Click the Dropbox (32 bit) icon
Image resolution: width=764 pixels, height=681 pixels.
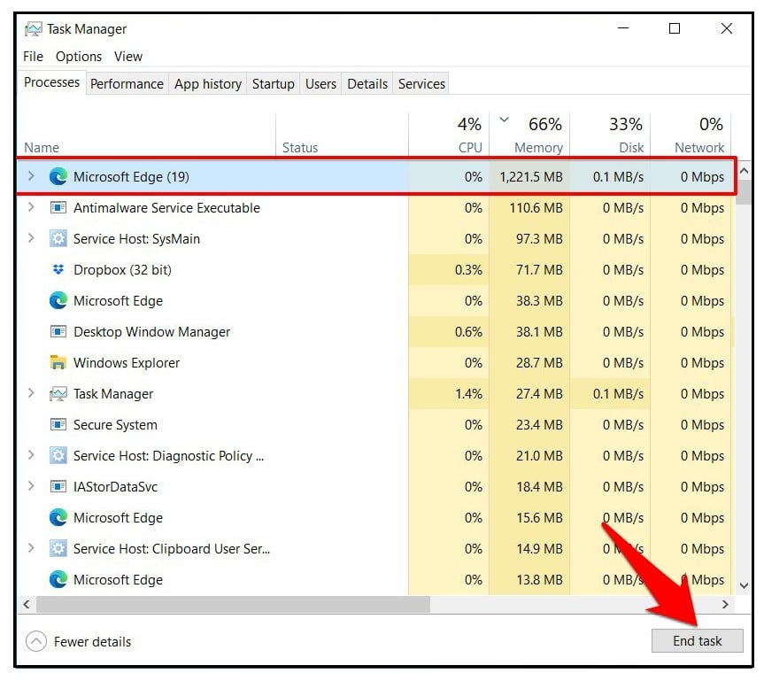(x=58, y=269)
